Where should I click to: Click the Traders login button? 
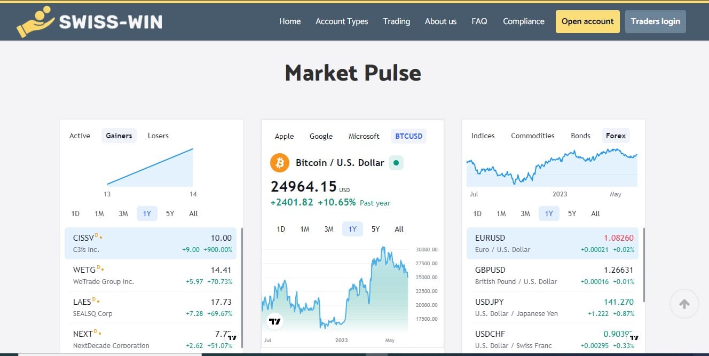point(655,21)
